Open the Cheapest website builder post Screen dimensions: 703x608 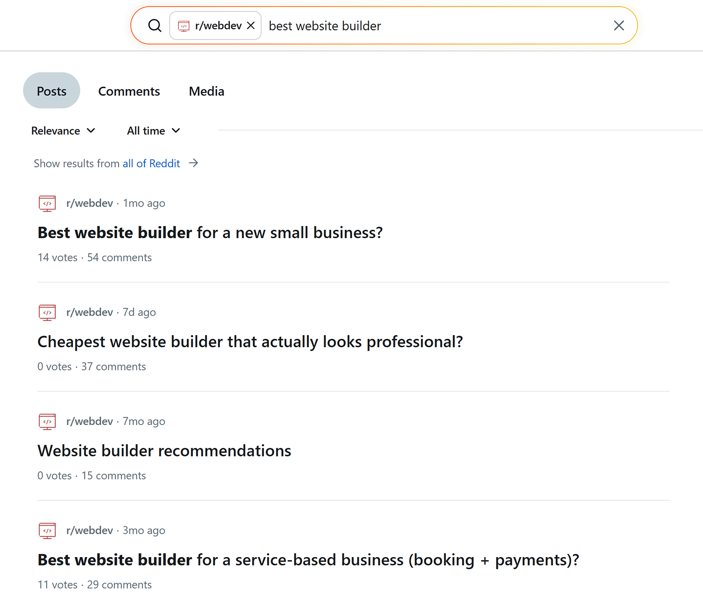pos(250,341)
